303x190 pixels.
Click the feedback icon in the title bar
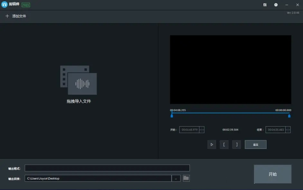point(265,5)
